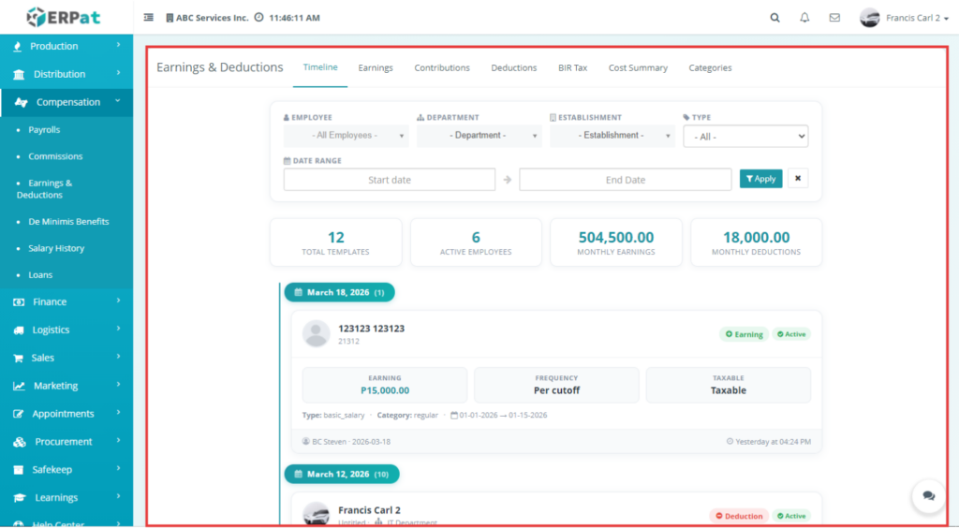Click the ERPat logo
This screenshot has width=959, height=528.
62,17
